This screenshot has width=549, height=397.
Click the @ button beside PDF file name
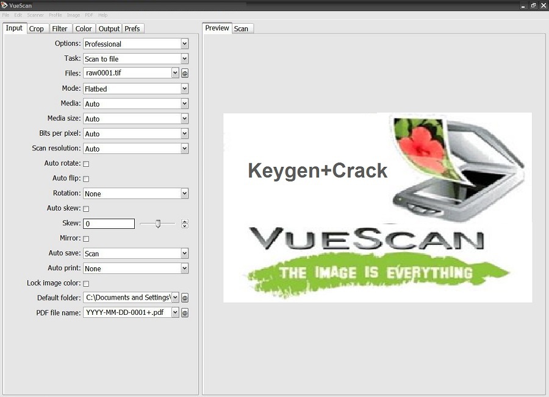tap(185, 313)
